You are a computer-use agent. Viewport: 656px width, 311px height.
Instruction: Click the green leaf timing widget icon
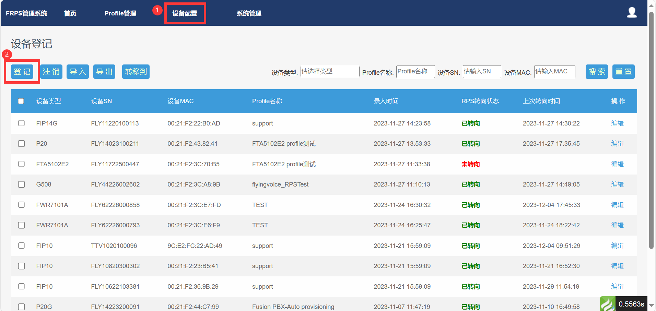click(x=607, y=304)
